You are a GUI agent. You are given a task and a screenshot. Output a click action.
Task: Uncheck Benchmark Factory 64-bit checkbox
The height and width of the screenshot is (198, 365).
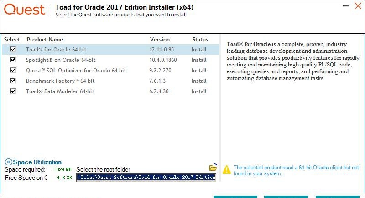tap(13, 81)
